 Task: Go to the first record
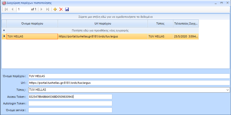[6, 10]
